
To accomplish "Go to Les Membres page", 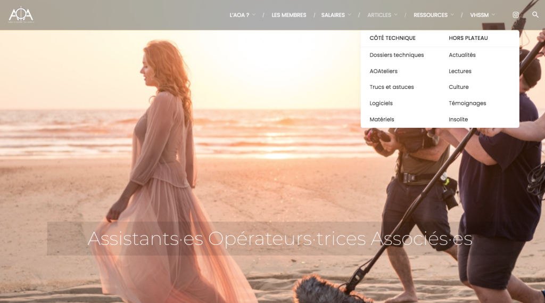I will 288,15.
